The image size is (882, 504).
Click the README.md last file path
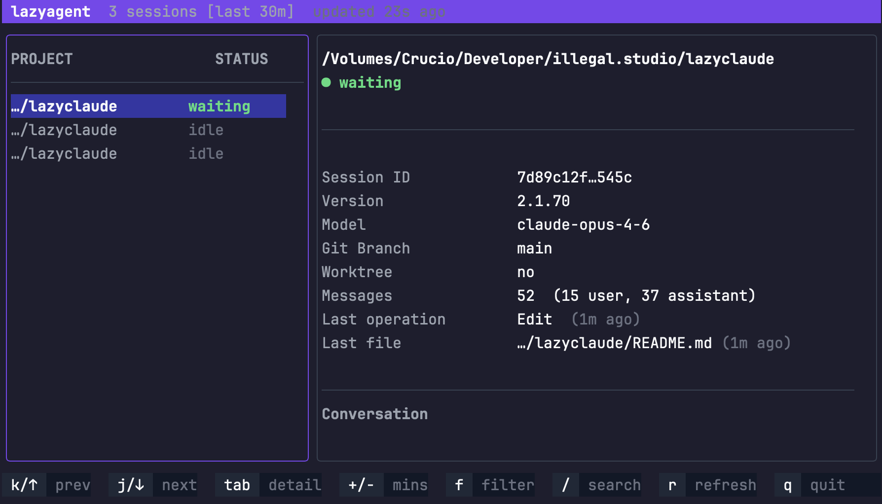click(614, 343)
